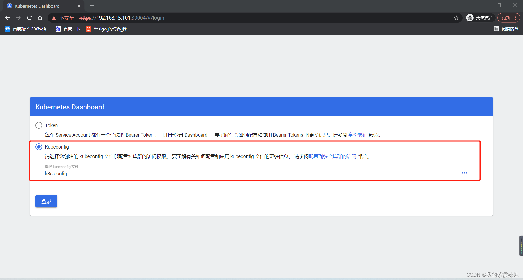Reload the page with the refresh icon
523x280 pixels.
tap(29, 18)
